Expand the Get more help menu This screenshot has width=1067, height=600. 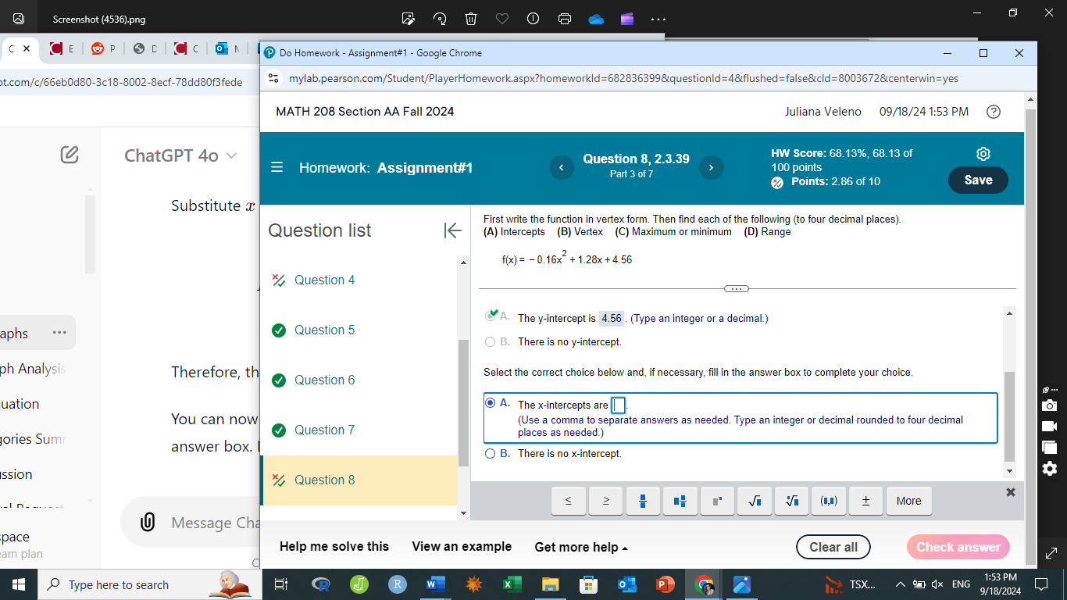click(x=581, y=547)
